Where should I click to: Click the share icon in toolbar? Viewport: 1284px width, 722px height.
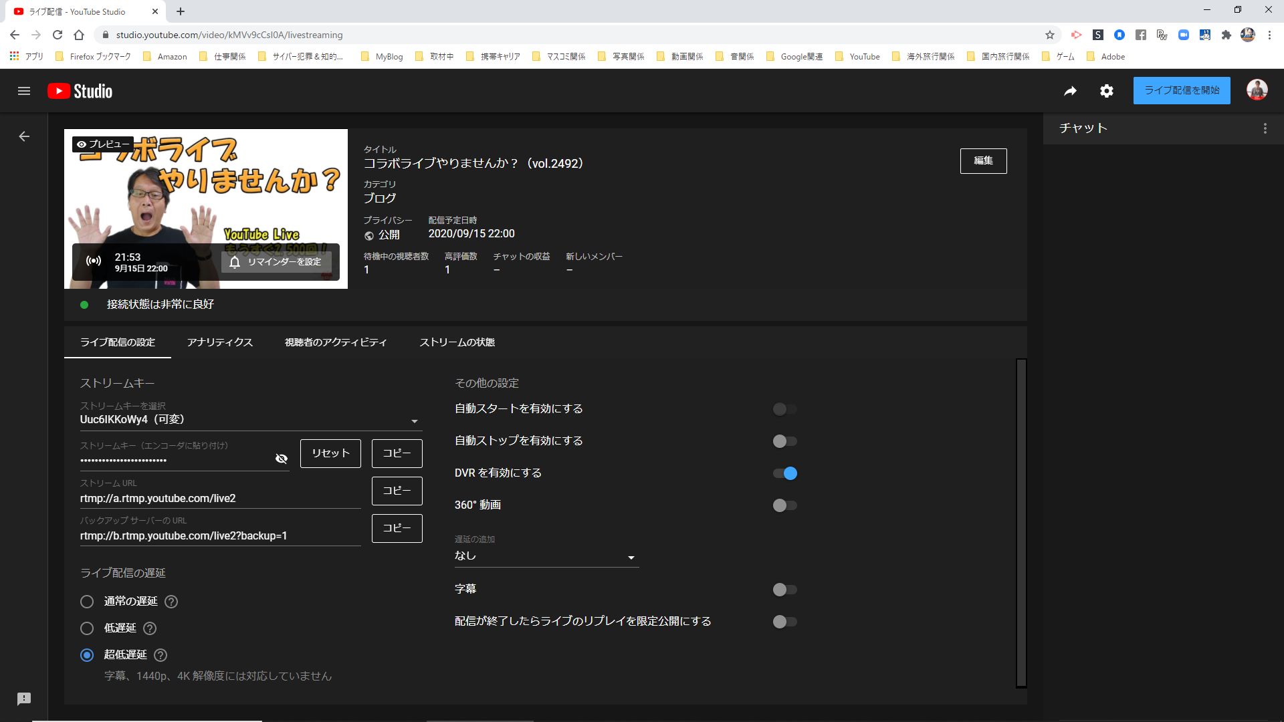tap(1071, 90)
